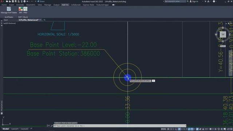This screenshot has width=233, height=131.
Task: Click MODEL space button in status bar
Action: 163,129
